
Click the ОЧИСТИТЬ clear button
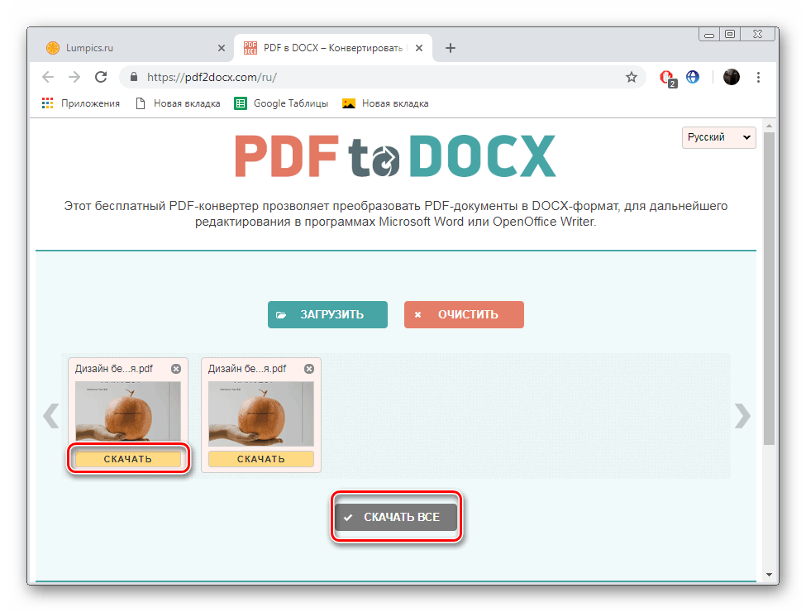tap(464, 314)
